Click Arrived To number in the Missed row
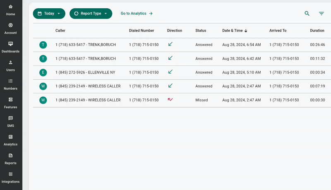 (284, 100)
